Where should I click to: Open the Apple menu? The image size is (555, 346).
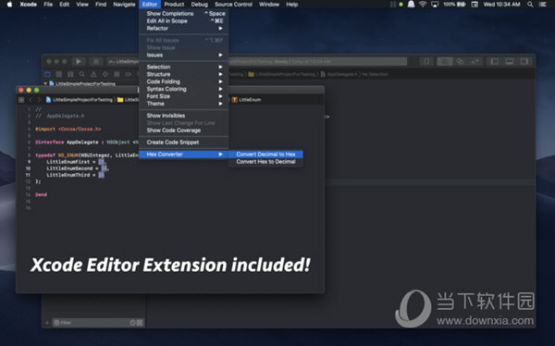click(9, 5)
